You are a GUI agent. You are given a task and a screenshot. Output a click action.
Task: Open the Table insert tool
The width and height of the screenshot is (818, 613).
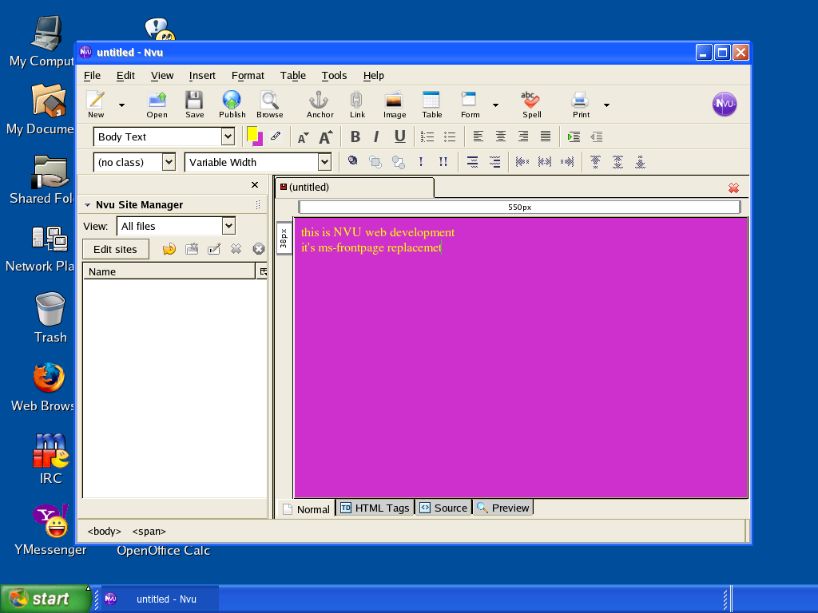coord(431,104)
